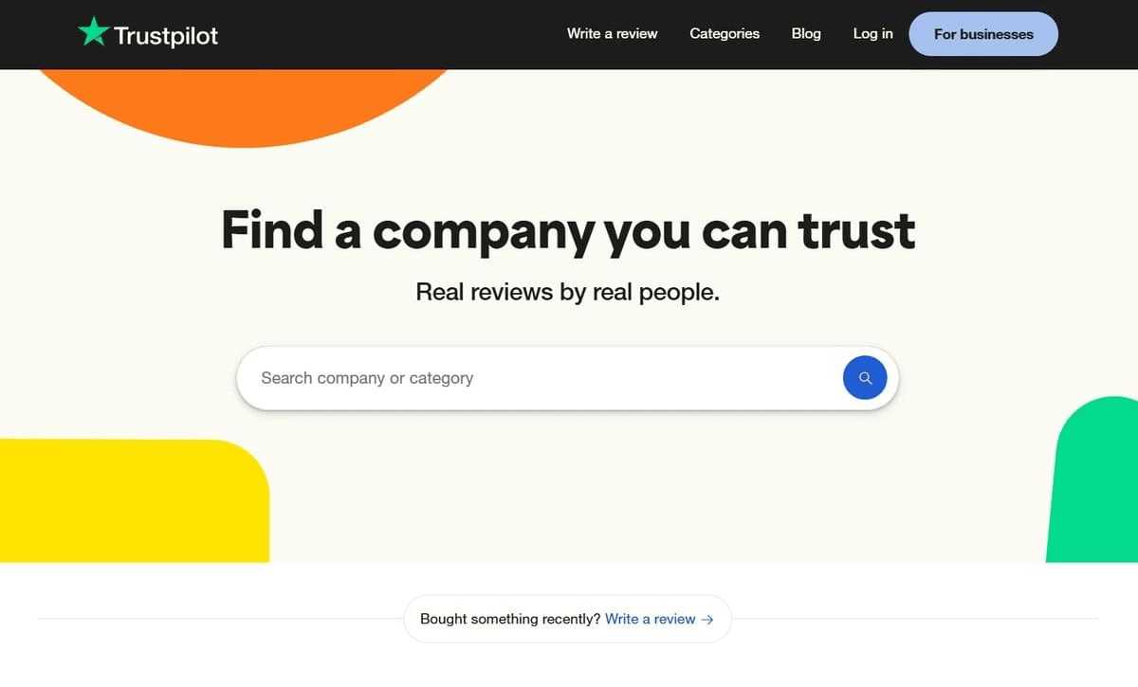Click the blue magnifying glass search button
1138x687 pixels.
(x=864, y=378)
